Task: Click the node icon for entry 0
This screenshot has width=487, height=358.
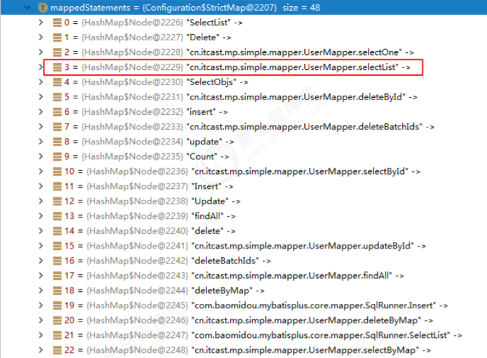Action: [57, 23]
